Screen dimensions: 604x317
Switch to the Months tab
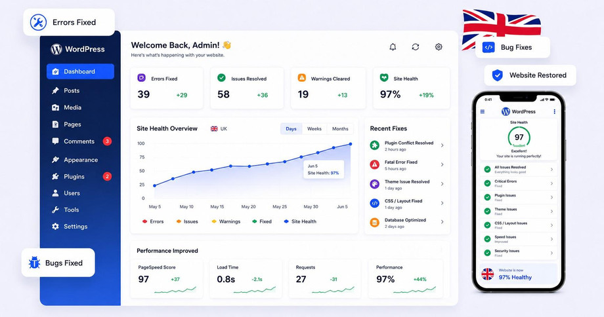pyautogui.click(x=340, y=129)
